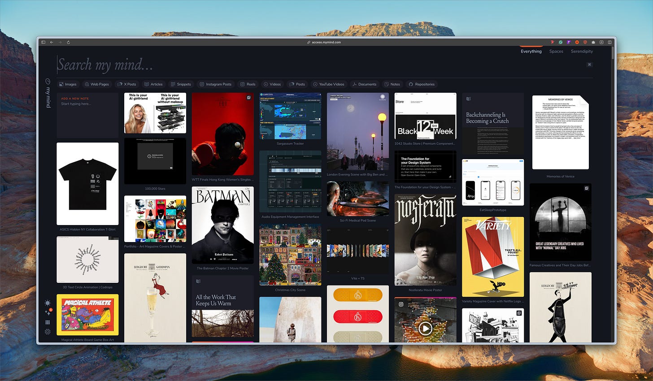Filter by X Posts
653x381 pixels.
click(126, 84)
